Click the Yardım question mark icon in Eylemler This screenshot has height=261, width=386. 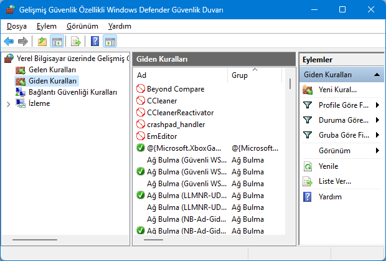[308, 197]
